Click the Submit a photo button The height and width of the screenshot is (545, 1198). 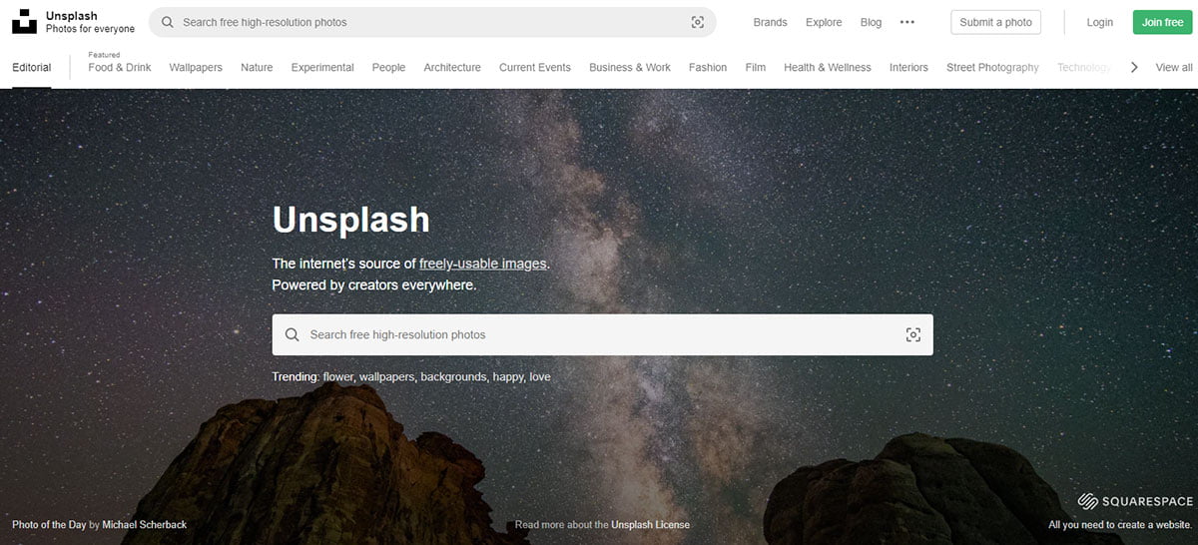[x=995, y=22]
